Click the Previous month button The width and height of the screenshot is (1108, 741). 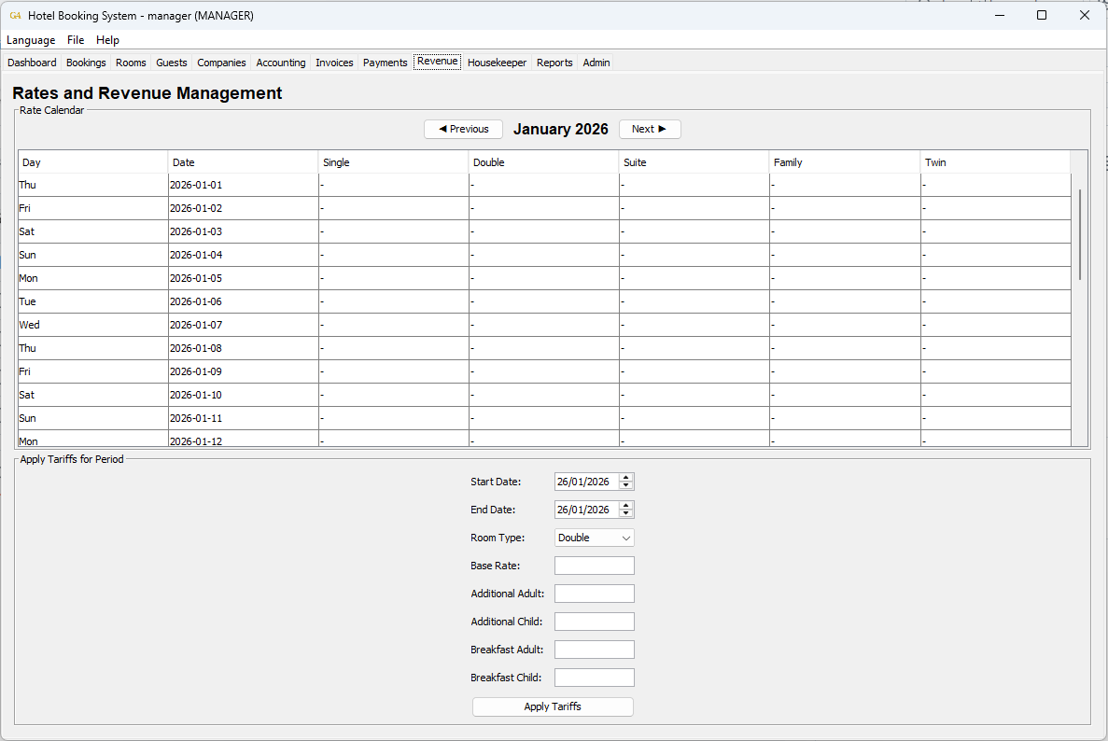pyautogui.click(x=463, y=129)
